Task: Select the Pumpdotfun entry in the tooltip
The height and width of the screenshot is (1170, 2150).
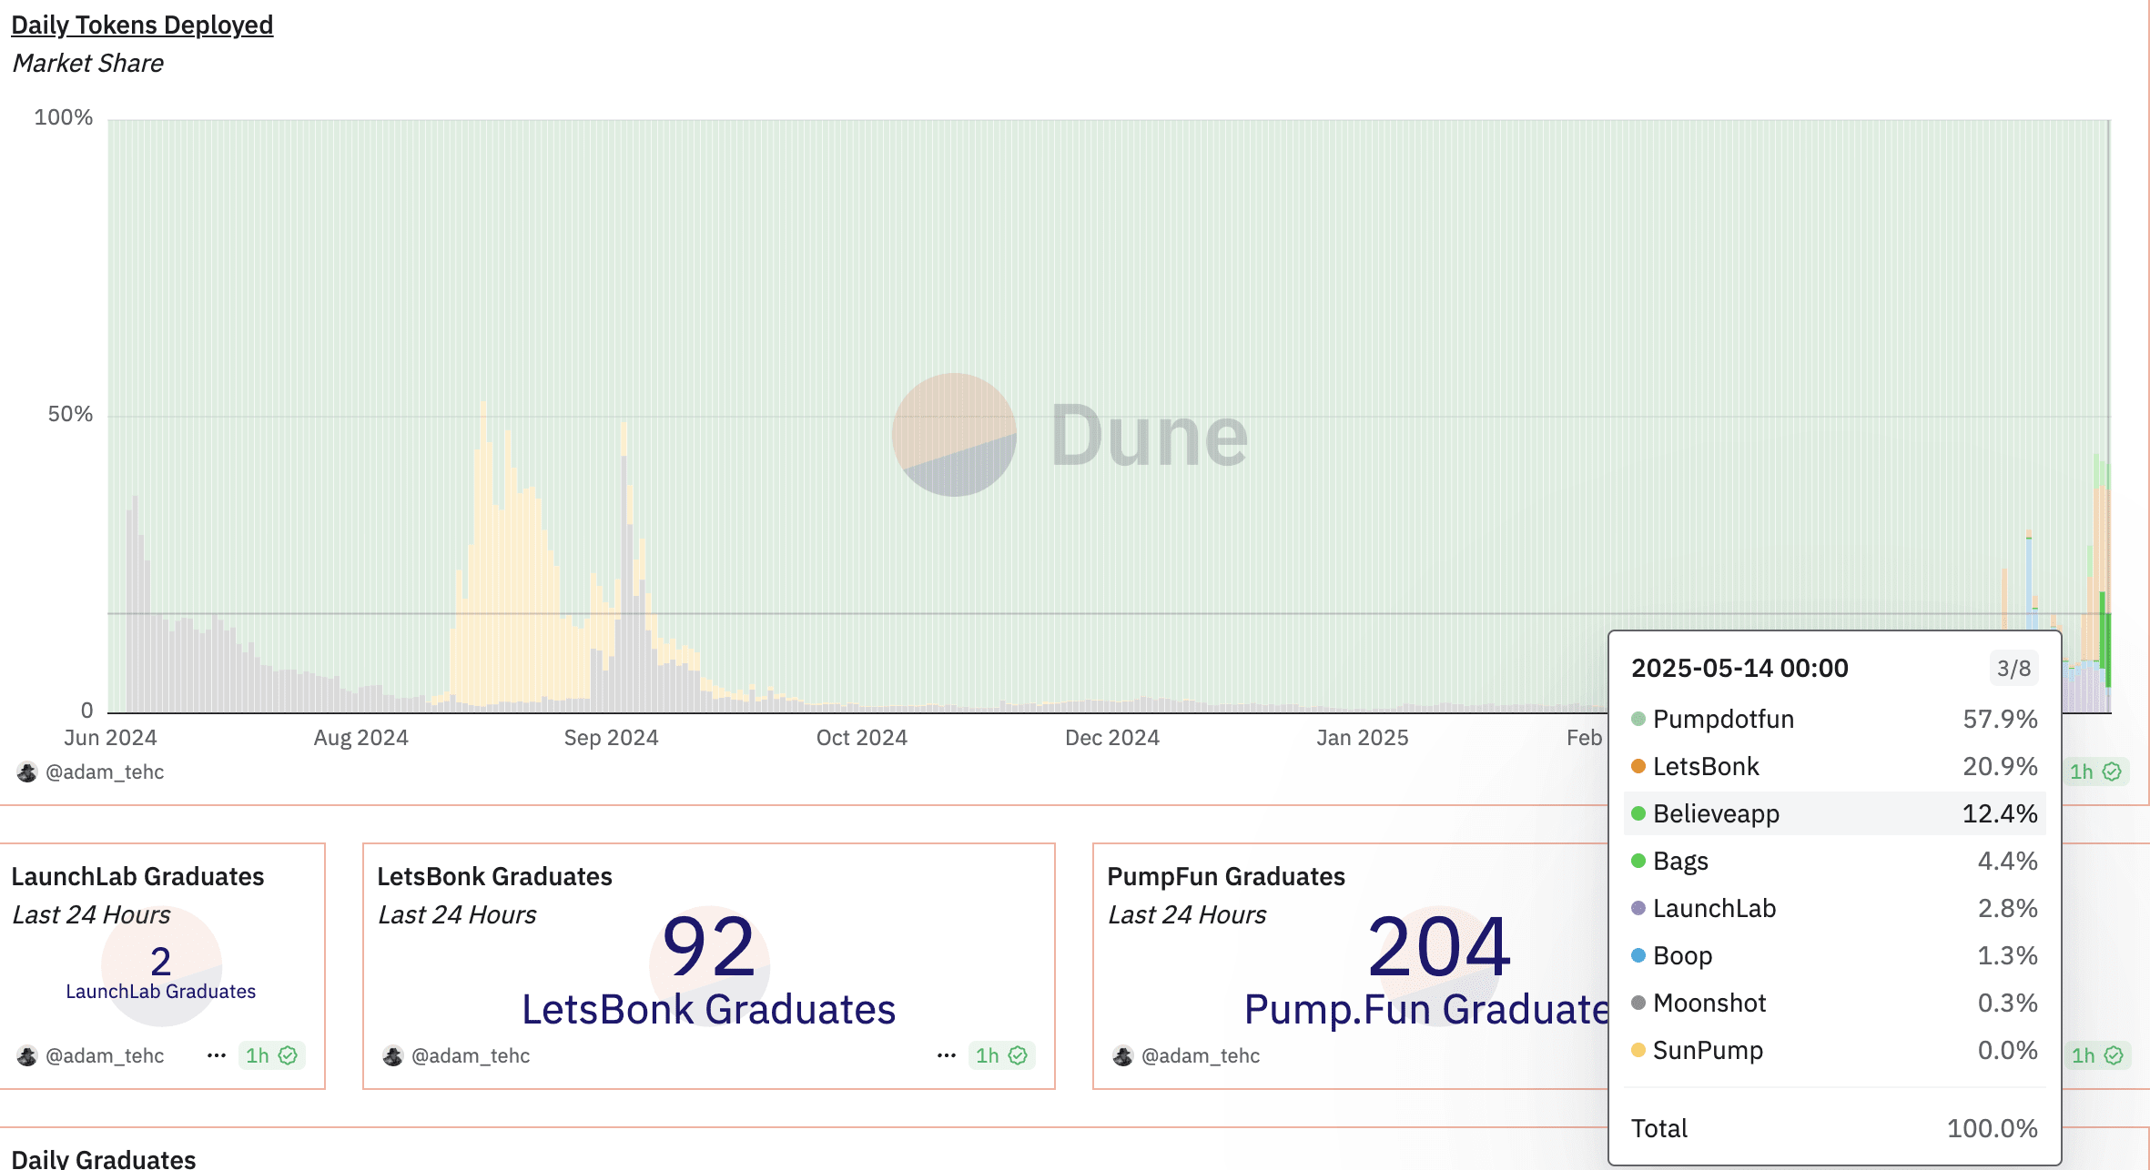Action: pos(1723,719)
